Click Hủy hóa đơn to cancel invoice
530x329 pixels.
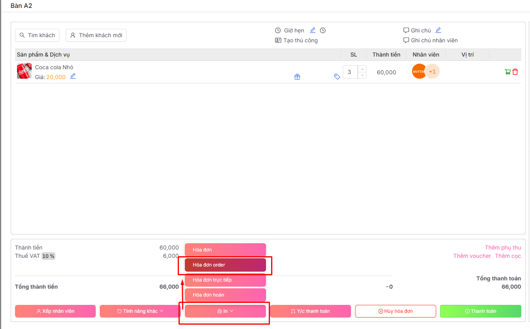[395, 311]
